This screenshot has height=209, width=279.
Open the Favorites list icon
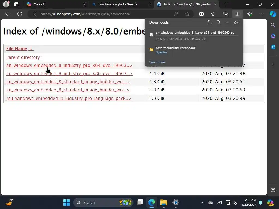pyautogui.click(x=214, y=14)
